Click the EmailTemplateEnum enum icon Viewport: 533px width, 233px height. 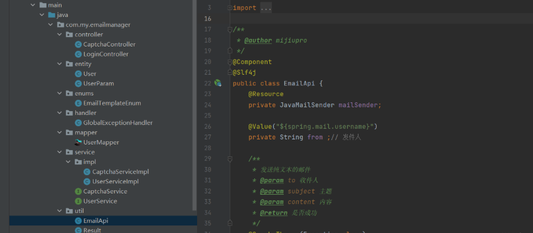[x=78, y=103]
